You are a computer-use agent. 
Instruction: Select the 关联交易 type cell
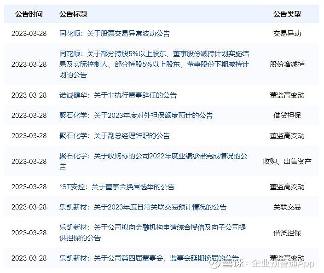[287, 207]
